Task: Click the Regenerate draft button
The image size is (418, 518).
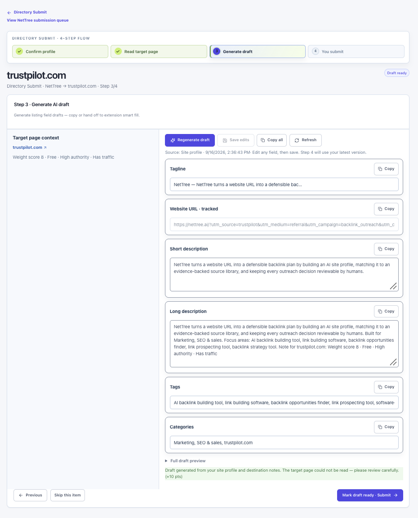Action: [x=190, y=140]
